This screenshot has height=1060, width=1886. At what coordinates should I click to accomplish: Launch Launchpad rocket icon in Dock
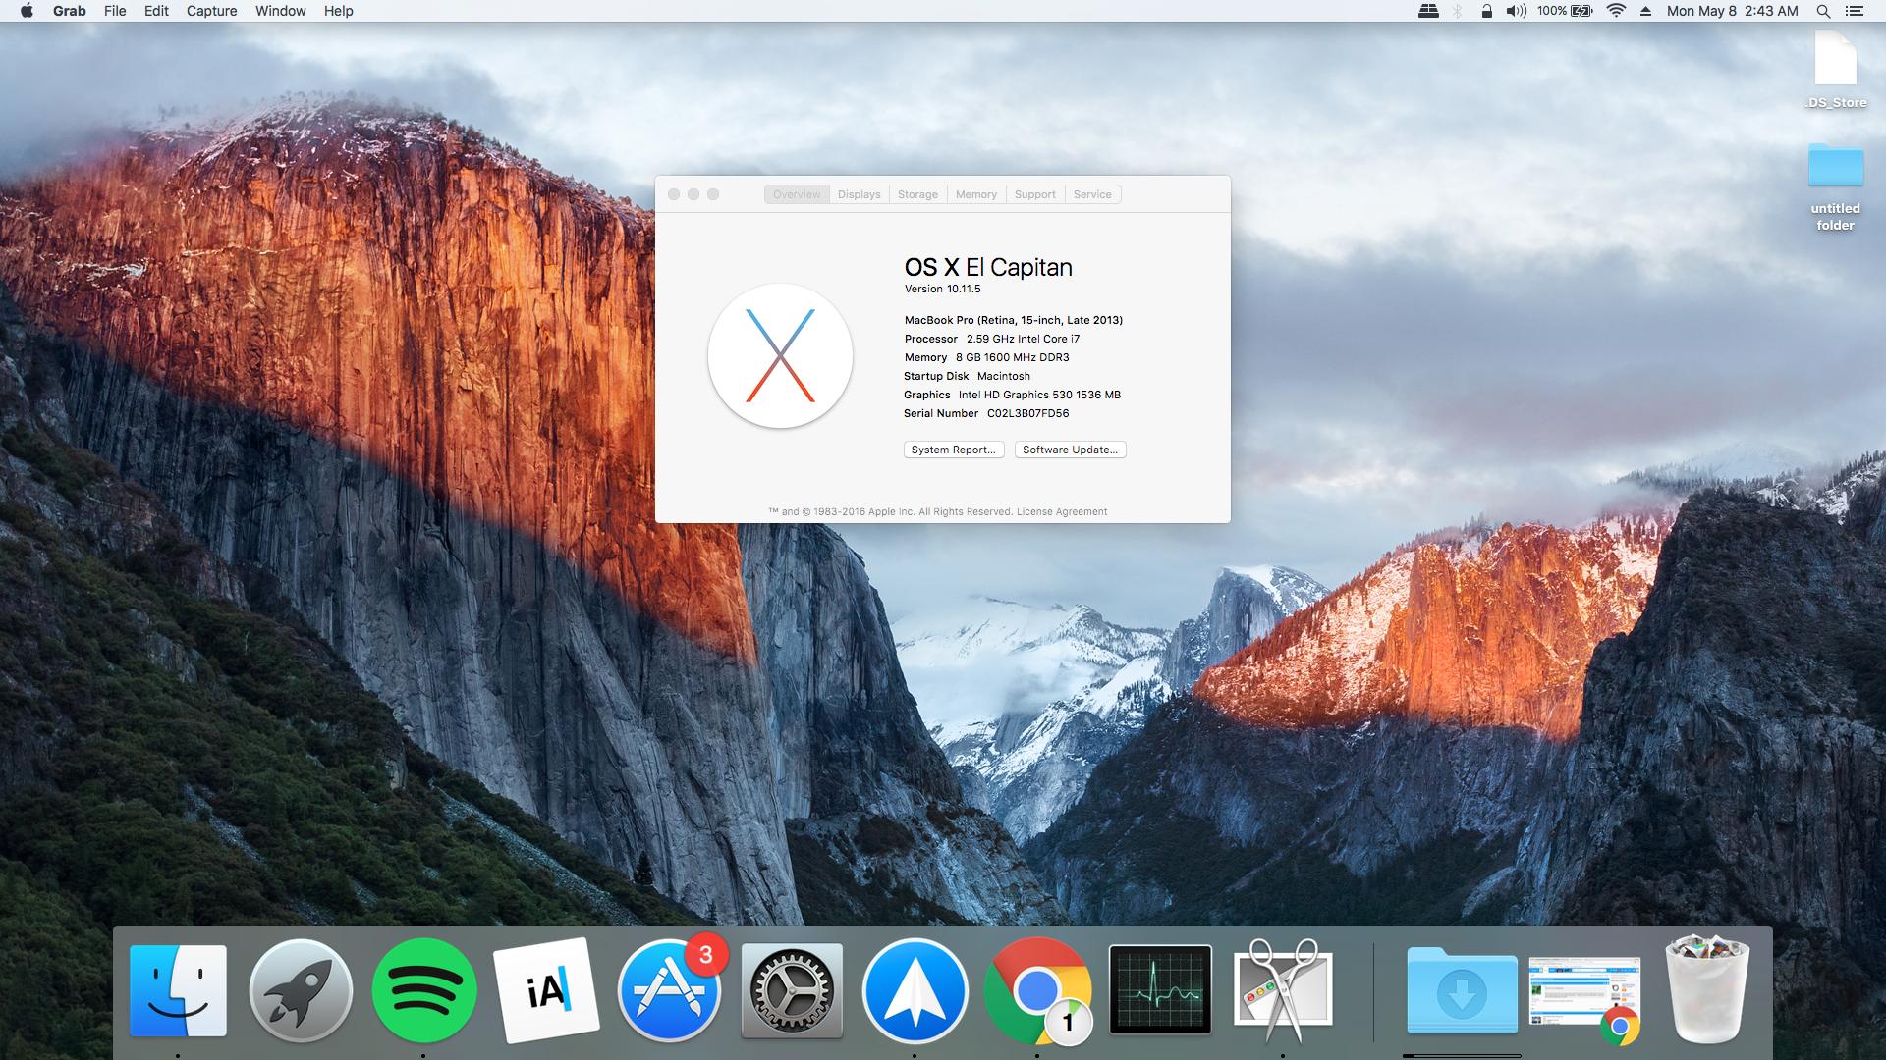click(x=301, y=990)
